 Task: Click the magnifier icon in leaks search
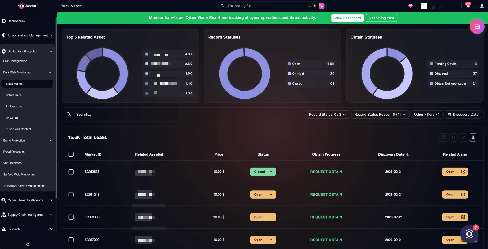[69, 114]
